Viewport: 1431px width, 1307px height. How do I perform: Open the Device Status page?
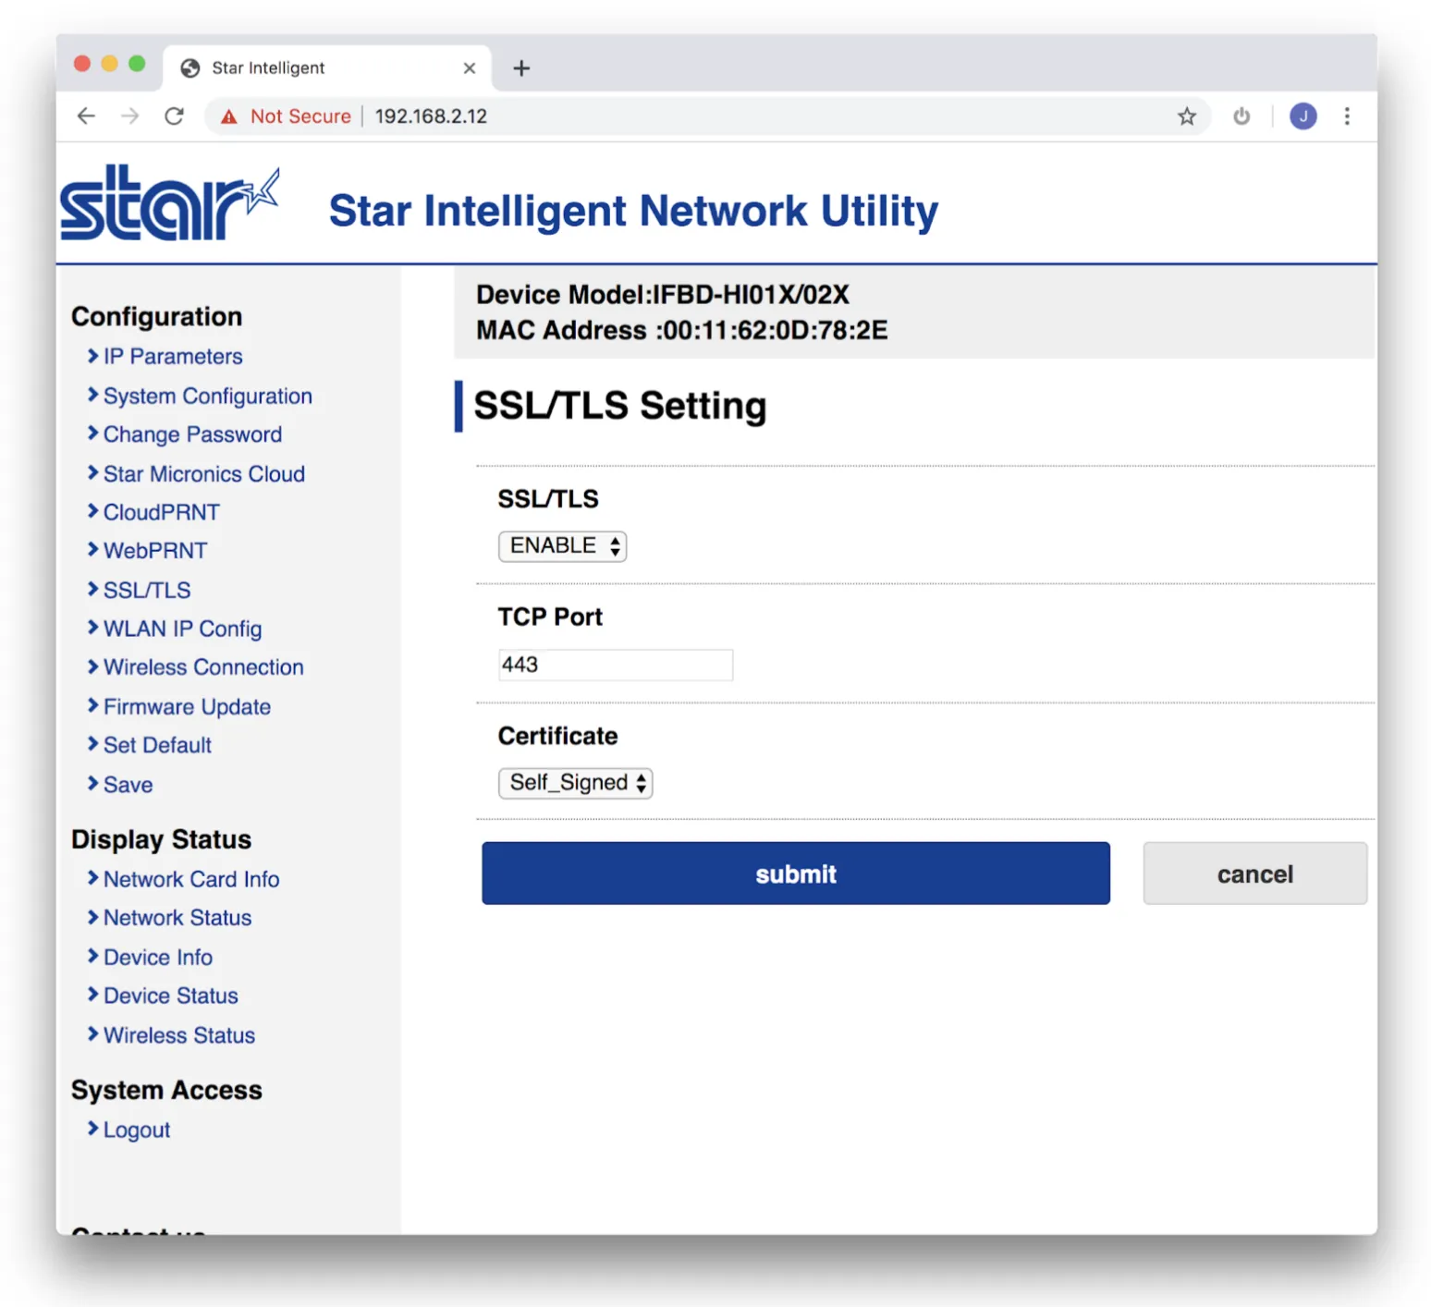pyautogui.click(x=171, y=996)
